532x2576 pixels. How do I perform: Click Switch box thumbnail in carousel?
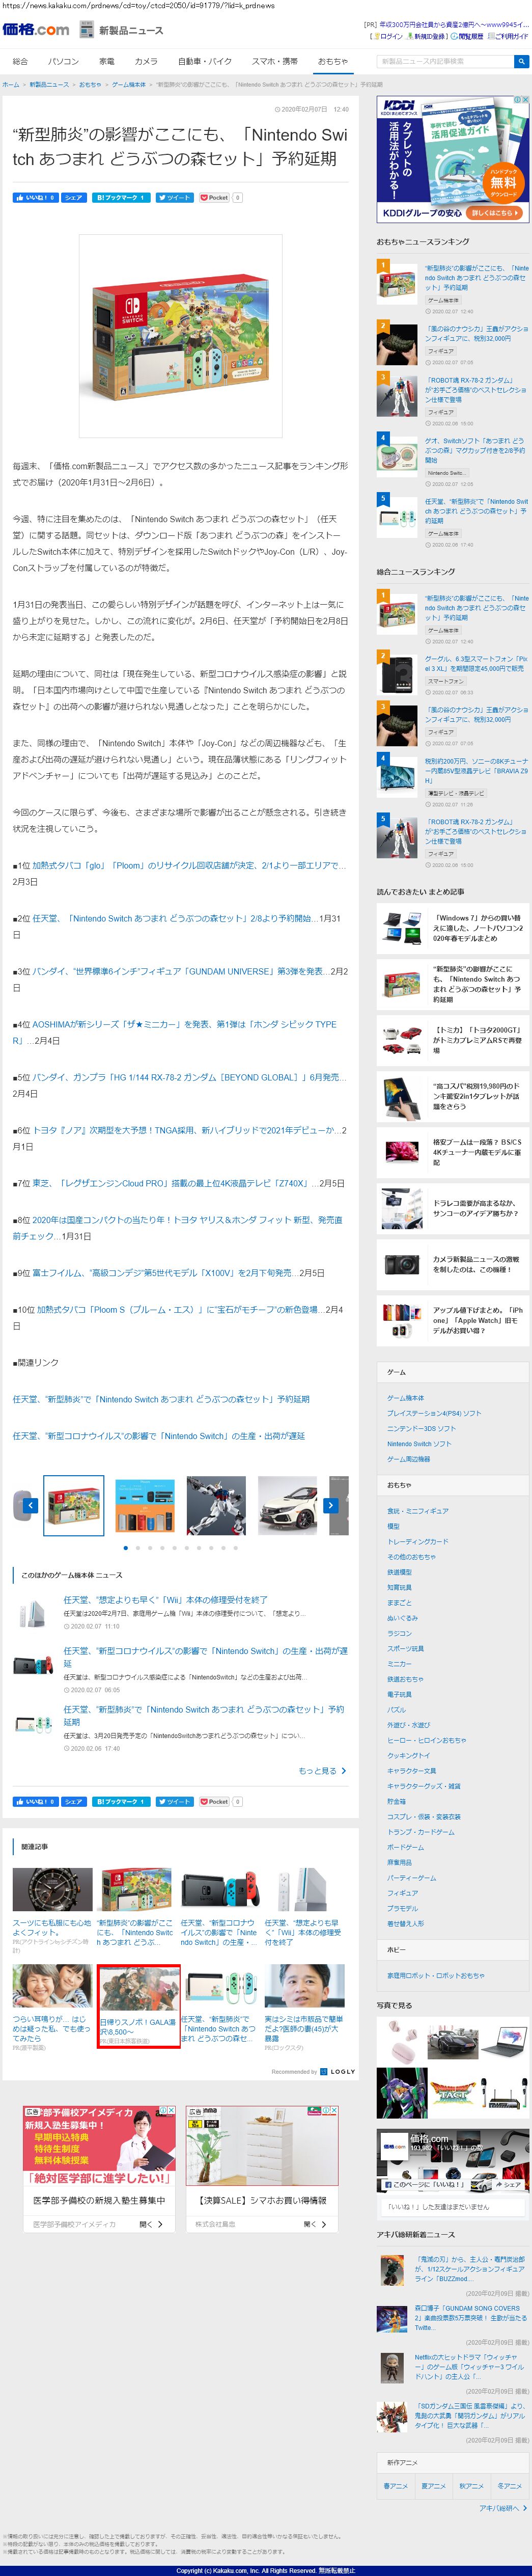73,1505
